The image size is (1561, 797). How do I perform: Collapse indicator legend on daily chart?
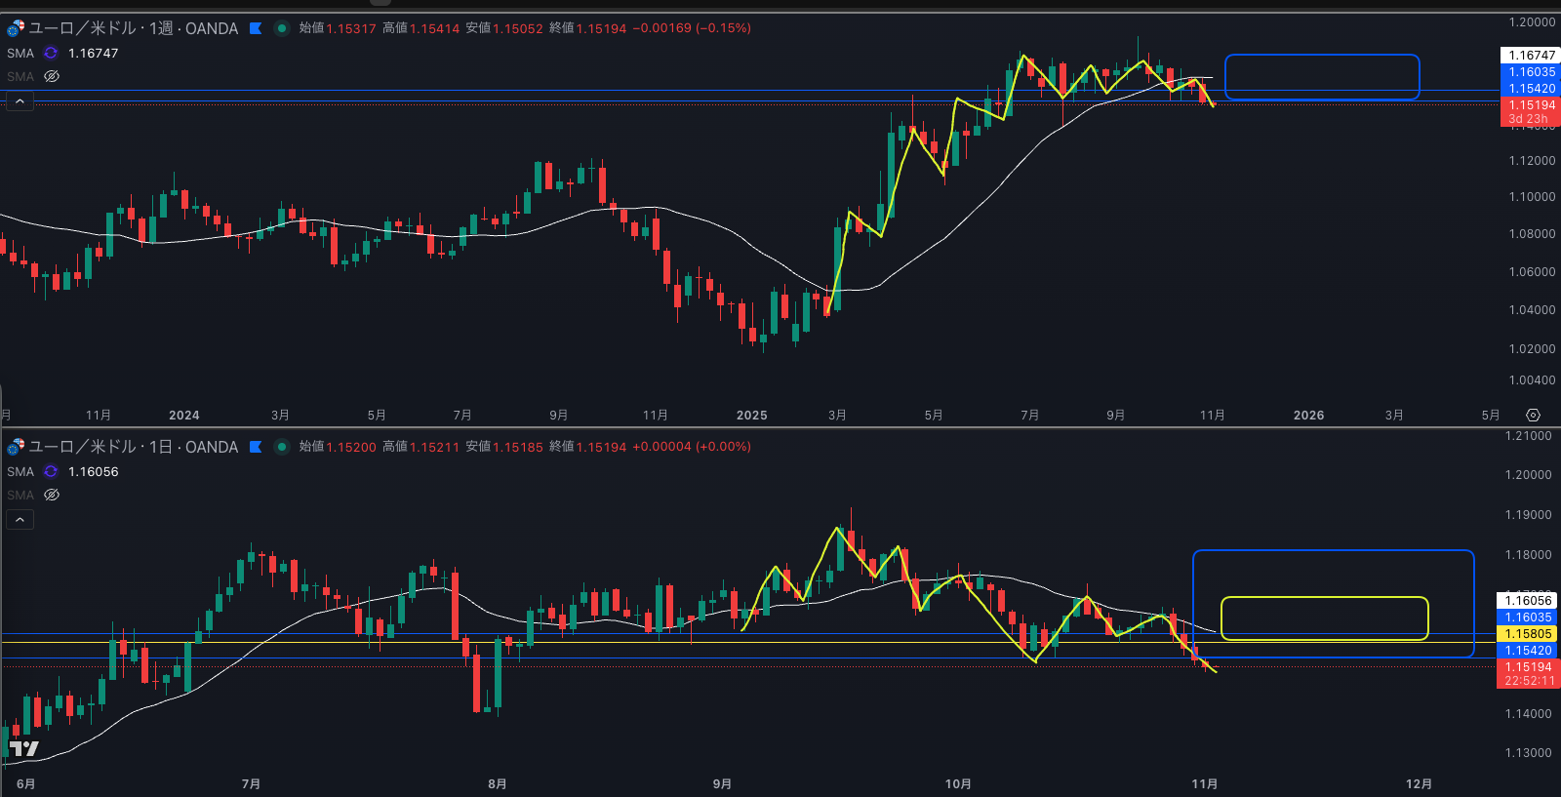pyautogui.click(x=20, y=520)
